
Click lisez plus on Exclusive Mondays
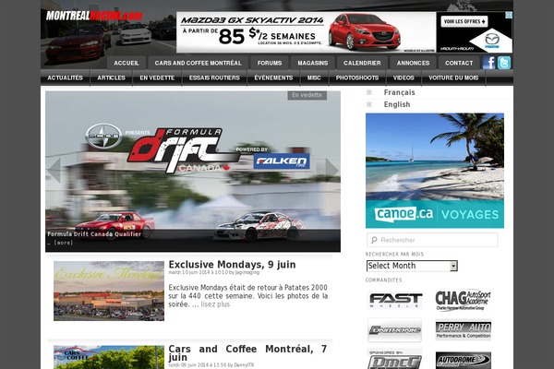click(215, 304)
